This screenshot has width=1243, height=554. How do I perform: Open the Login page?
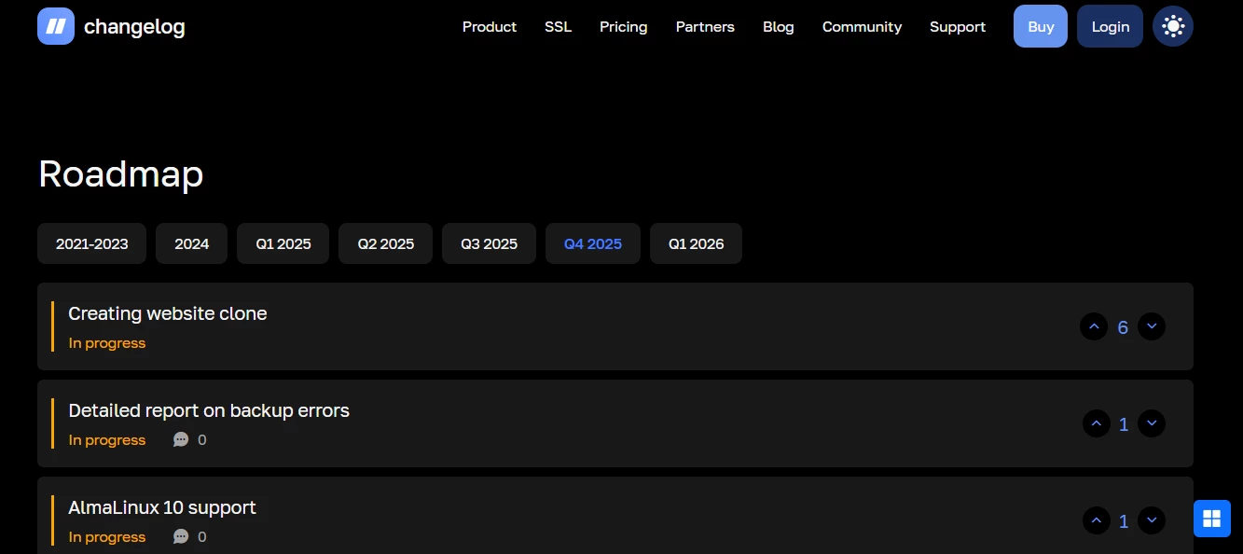[x=1110, y=26]
